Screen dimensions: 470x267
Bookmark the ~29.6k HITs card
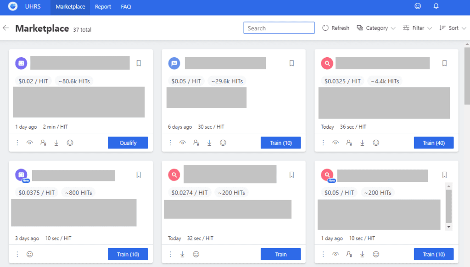(x=291, y=63)
